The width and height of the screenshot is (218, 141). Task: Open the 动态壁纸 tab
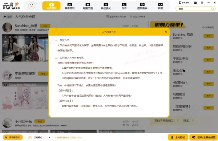point(51,6)
